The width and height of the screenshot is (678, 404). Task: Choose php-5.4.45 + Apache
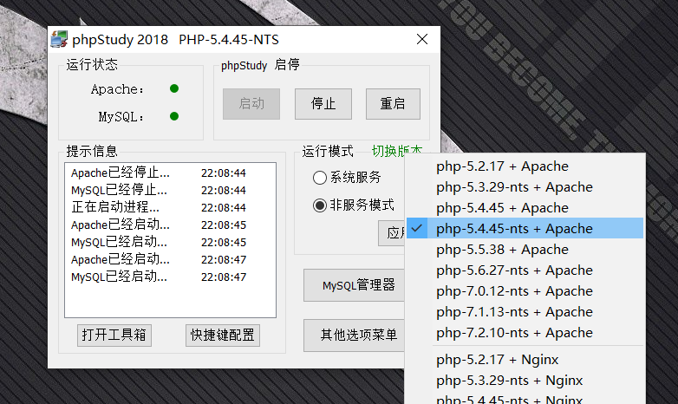(x=525, y=207)
